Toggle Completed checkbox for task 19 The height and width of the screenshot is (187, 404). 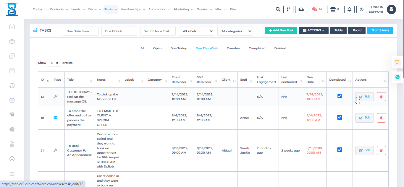click(340, 117)
